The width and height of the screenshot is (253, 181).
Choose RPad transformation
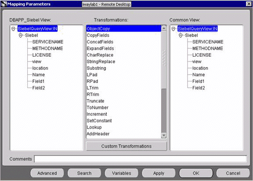click(123, 81)
